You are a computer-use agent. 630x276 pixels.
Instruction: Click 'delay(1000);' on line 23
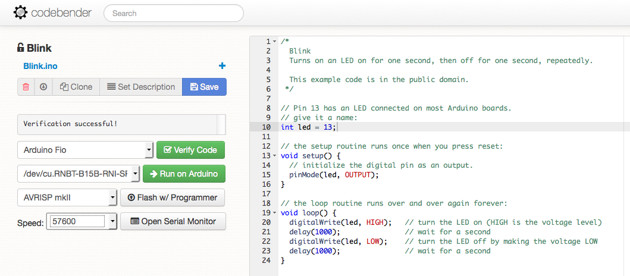[x=315, y=251]
